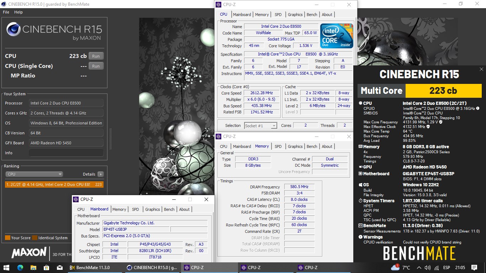Screen dimensions: 486x273
Task: Close the BenchMate result panel
Action: coord(481,69)
